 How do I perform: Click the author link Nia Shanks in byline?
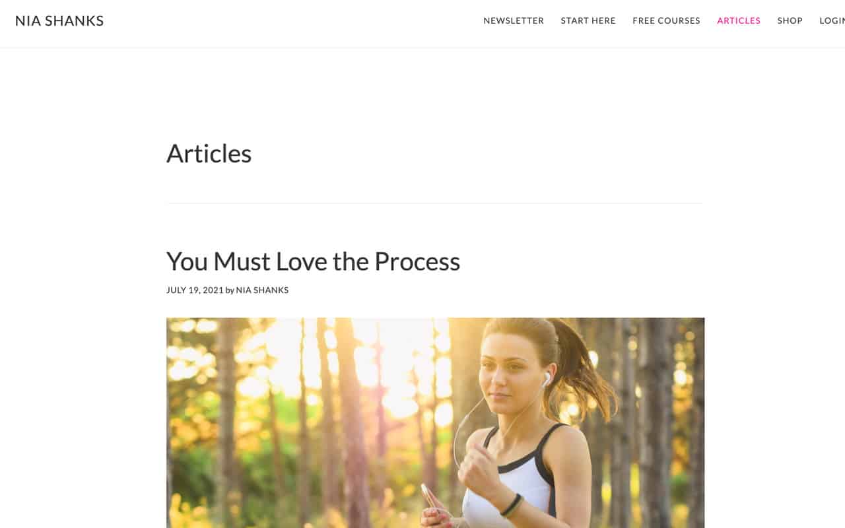point(262,290)
